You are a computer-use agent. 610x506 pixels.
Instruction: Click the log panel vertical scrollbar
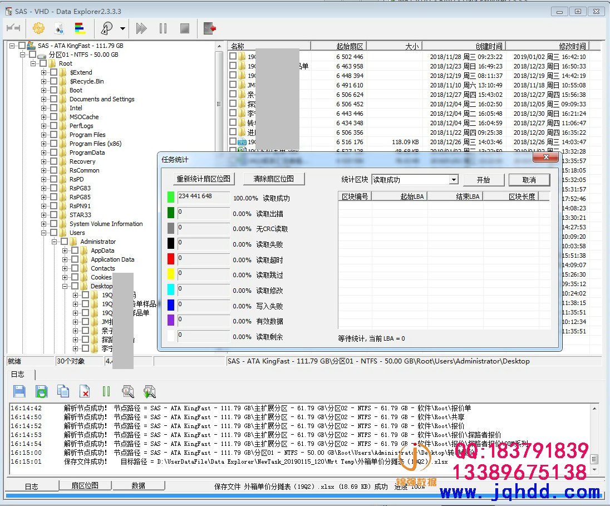594,439
